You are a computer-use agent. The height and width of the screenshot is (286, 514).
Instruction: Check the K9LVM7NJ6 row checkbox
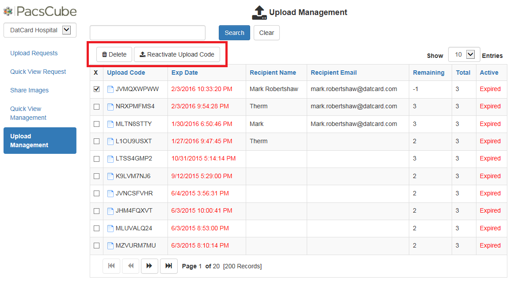click(x=96, y=176)
